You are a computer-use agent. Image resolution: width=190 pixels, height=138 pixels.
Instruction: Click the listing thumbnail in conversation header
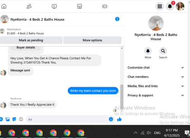[5, 19]
